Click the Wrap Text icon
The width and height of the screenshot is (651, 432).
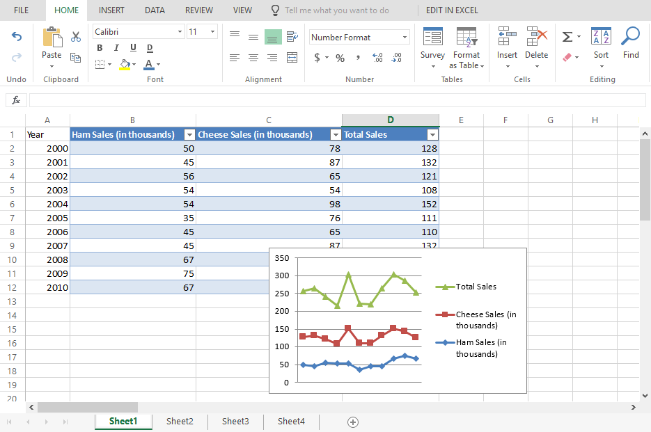(x=292, y=36)
